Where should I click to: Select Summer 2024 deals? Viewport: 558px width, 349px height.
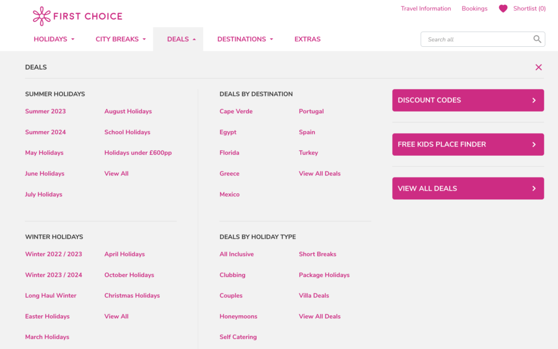coord(45,132)
